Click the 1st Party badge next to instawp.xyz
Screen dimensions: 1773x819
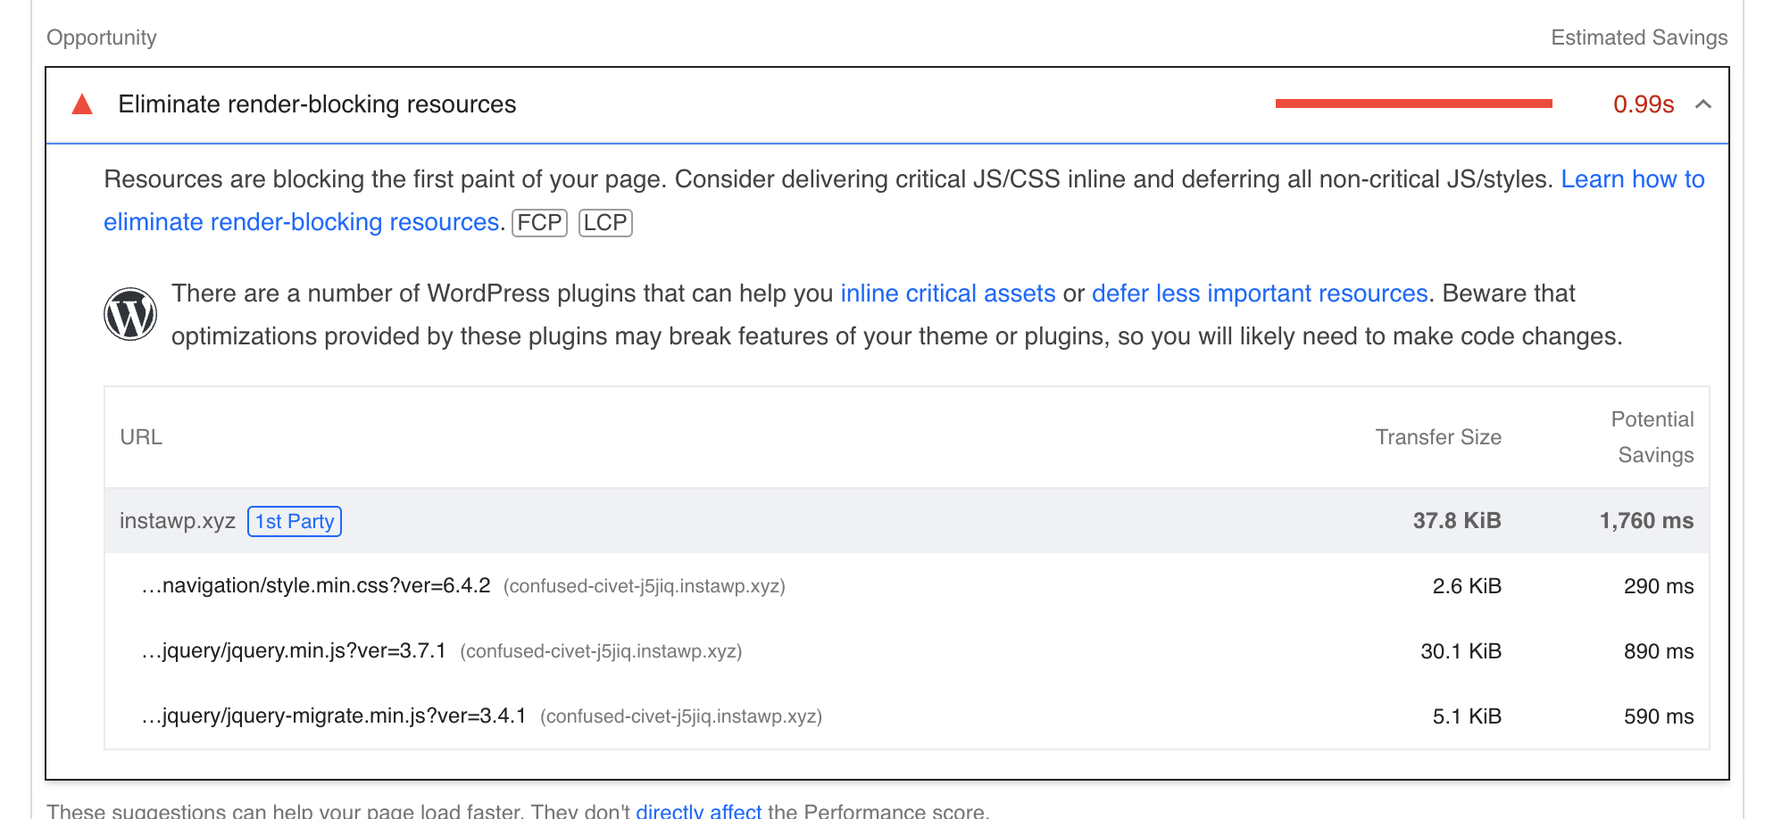point(295,521)
